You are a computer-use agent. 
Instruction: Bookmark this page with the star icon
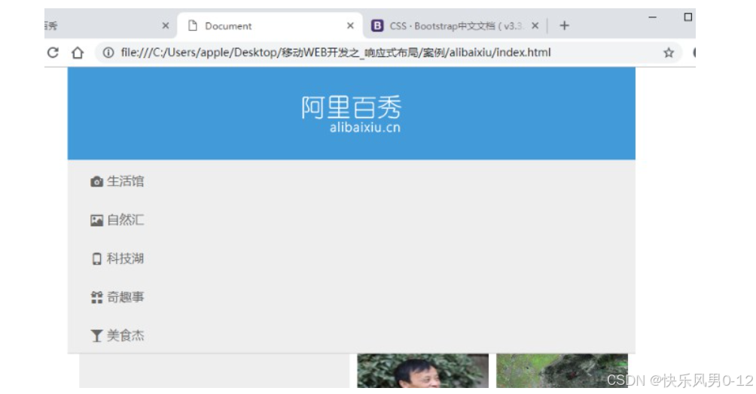(x=668, y=53)
